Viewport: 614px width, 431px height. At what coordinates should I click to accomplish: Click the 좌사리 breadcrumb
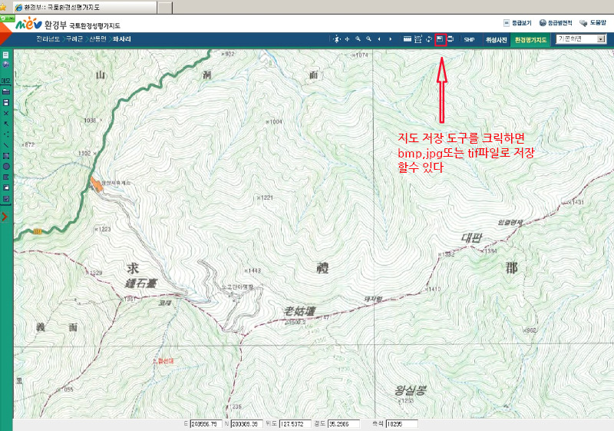point(121,39)
